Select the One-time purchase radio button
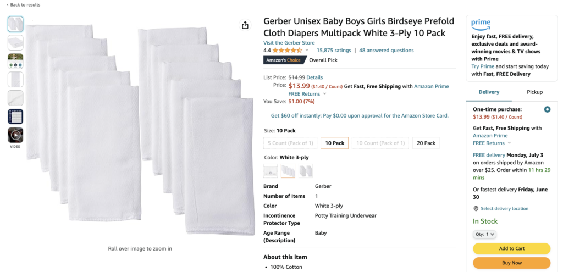This screenshot has width=563, height=272. (x=547, y=109)
